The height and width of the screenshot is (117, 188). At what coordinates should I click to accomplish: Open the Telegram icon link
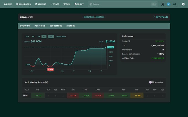pyautogui.click(x=168, y=4)
